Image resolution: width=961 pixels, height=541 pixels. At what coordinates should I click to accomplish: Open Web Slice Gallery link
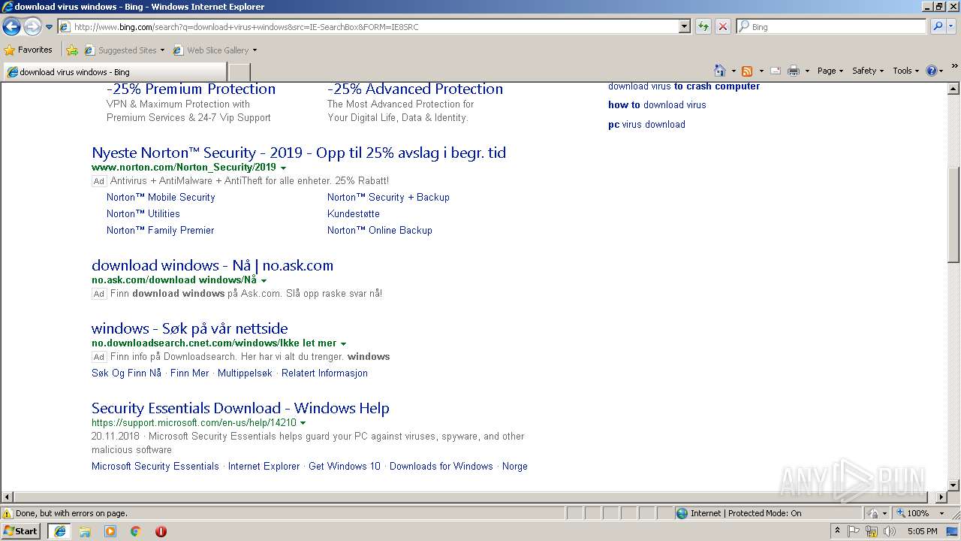coord(215,50)
